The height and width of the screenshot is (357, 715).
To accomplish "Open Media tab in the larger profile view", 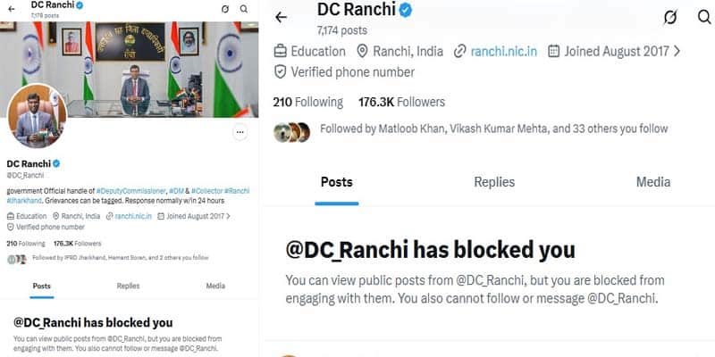I will point(652,182).
